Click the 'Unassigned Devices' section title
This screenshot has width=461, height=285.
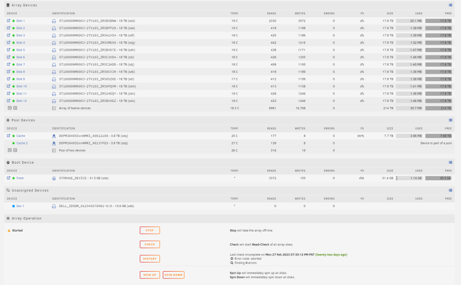tap(30, 190)
